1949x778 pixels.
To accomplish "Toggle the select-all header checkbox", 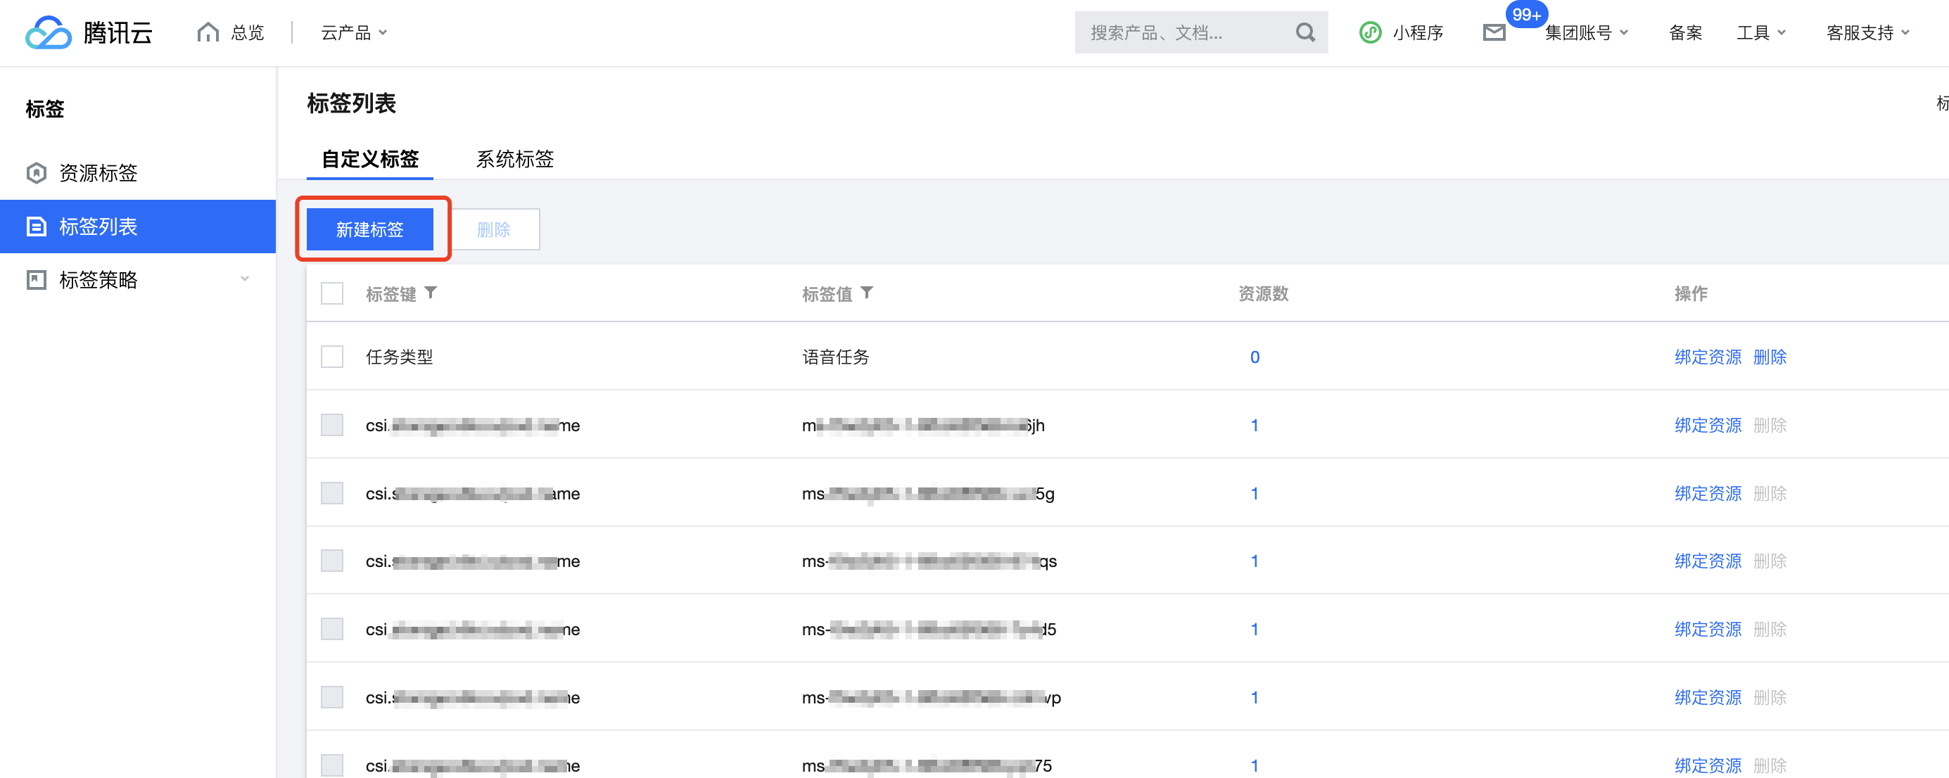I will point(332,293).
